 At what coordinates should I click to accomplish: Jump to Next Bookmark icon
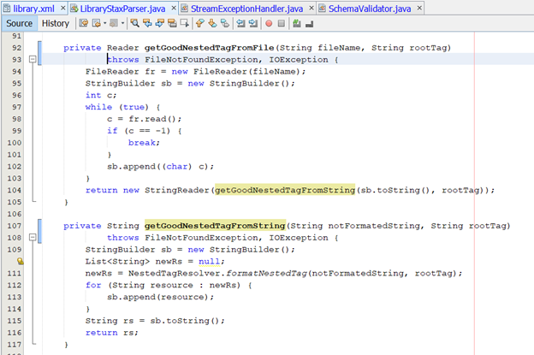pyautogui.click(x=212, y=23)
